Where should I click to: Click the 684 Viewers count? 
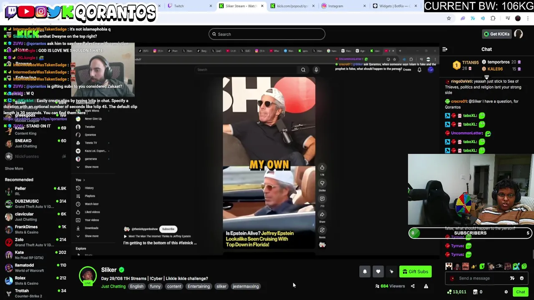[390, 286]
